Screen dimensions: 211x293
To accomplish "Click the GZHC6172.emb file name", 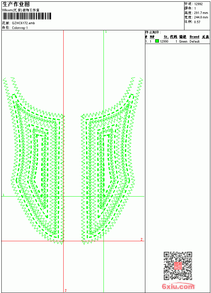I will pyautogui.click(x=23, y=23).
